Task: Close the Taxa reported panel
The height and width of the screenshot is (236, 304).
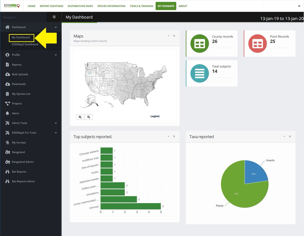Action: pos(290,136)
